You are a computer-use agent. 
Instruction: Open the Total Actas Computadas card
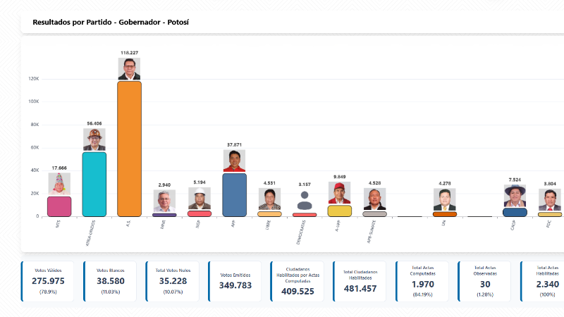(x=422, y=281)
